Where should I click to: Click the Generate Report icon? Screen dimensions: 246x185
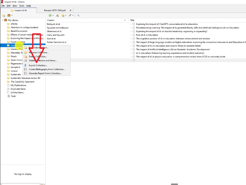(25, 73)
